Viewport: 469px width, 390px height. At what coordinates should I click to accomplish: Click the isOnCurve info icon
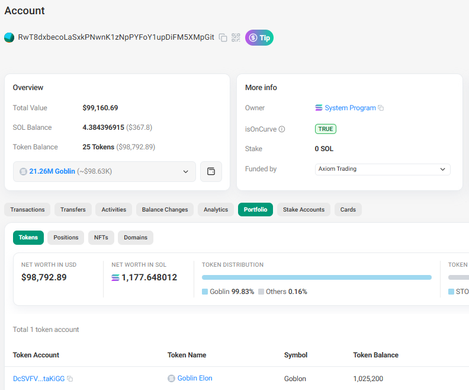[282, 129]
